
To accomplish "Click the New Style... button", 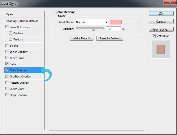I will pos(161,29).
